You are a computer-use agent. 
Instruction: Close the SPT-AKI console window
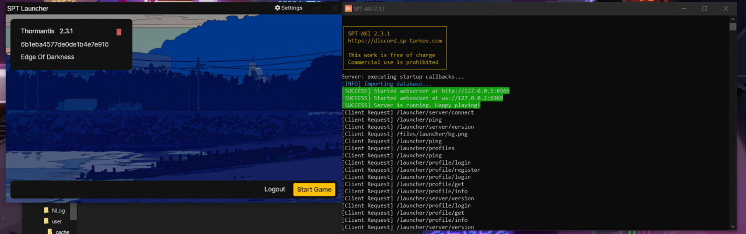tap(725, 9)
